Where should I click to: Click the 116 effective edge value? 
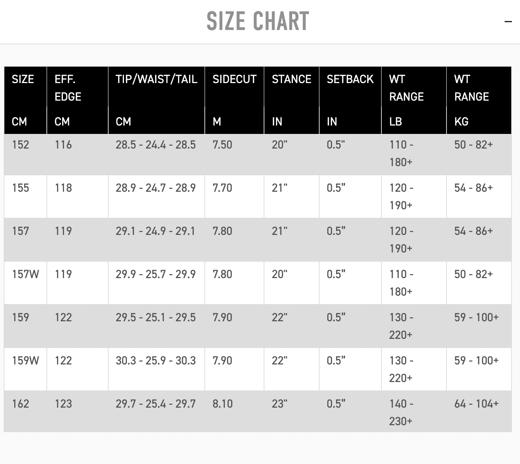[x=63, y=145]
